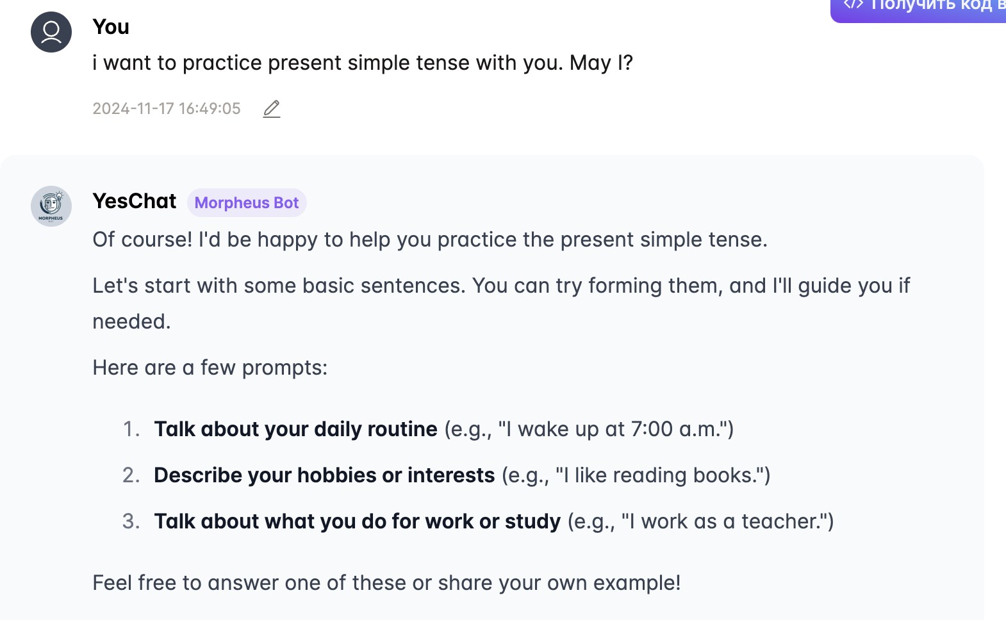Click the You sender name

click(111, 27)
